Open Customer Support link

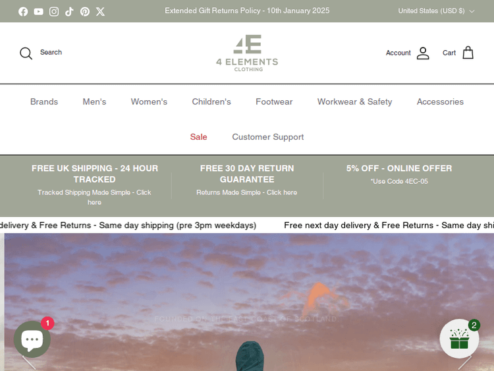[x=268, y=137]
